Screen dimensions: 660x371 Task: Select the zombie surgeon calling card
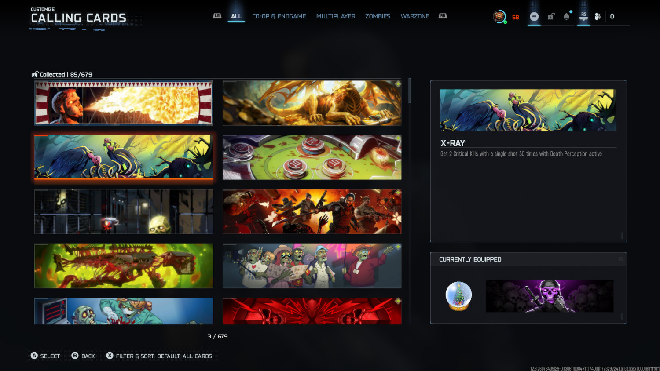[124, 311]
